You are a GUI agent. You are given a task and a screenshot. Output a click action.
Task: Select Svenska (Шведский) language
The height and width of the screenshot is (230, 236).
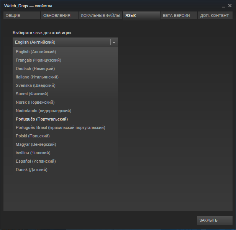pyautogui.click(x=65, y=85)
